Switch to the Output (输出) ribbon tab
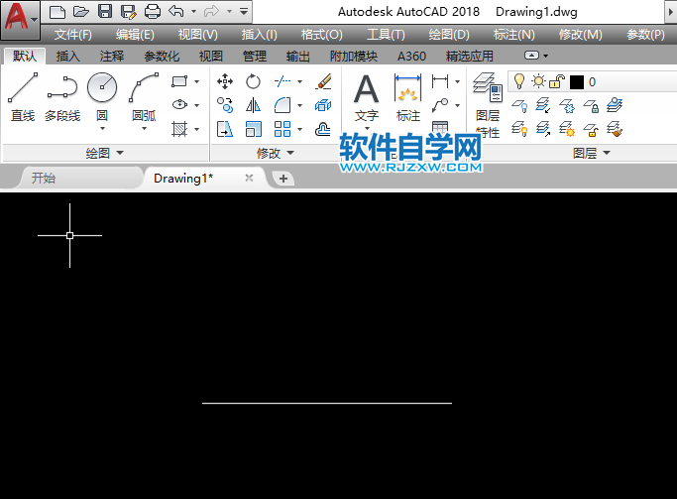 [x=298, y=57]
